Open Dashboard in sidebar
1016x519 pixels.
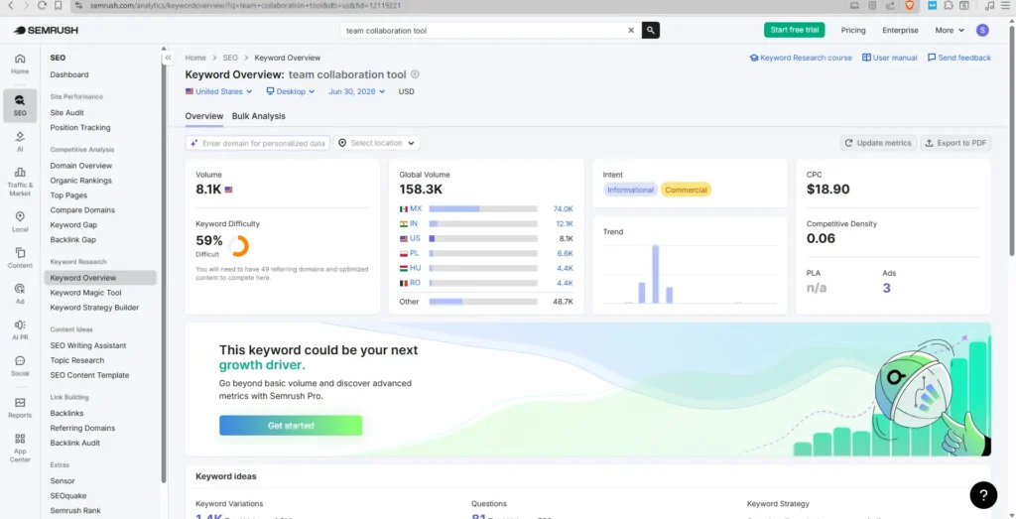pyautogui.click(x=69, y=74)
